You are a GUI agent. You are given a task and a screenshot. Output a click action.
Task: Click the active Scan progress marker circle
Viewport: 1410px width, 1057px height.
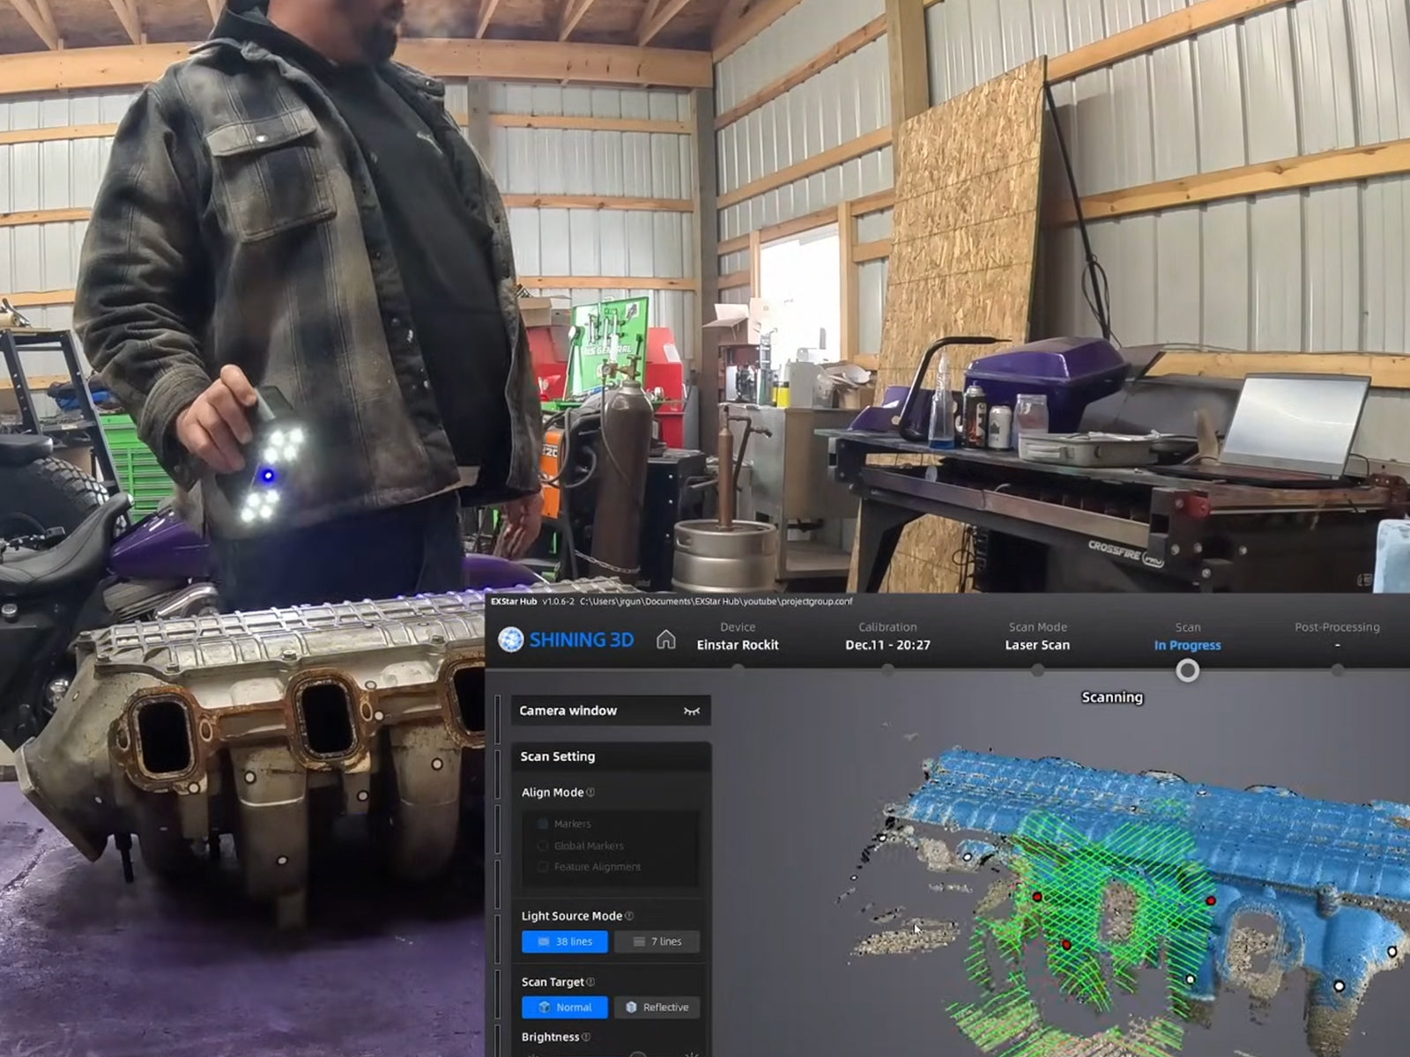(1188, 671)
